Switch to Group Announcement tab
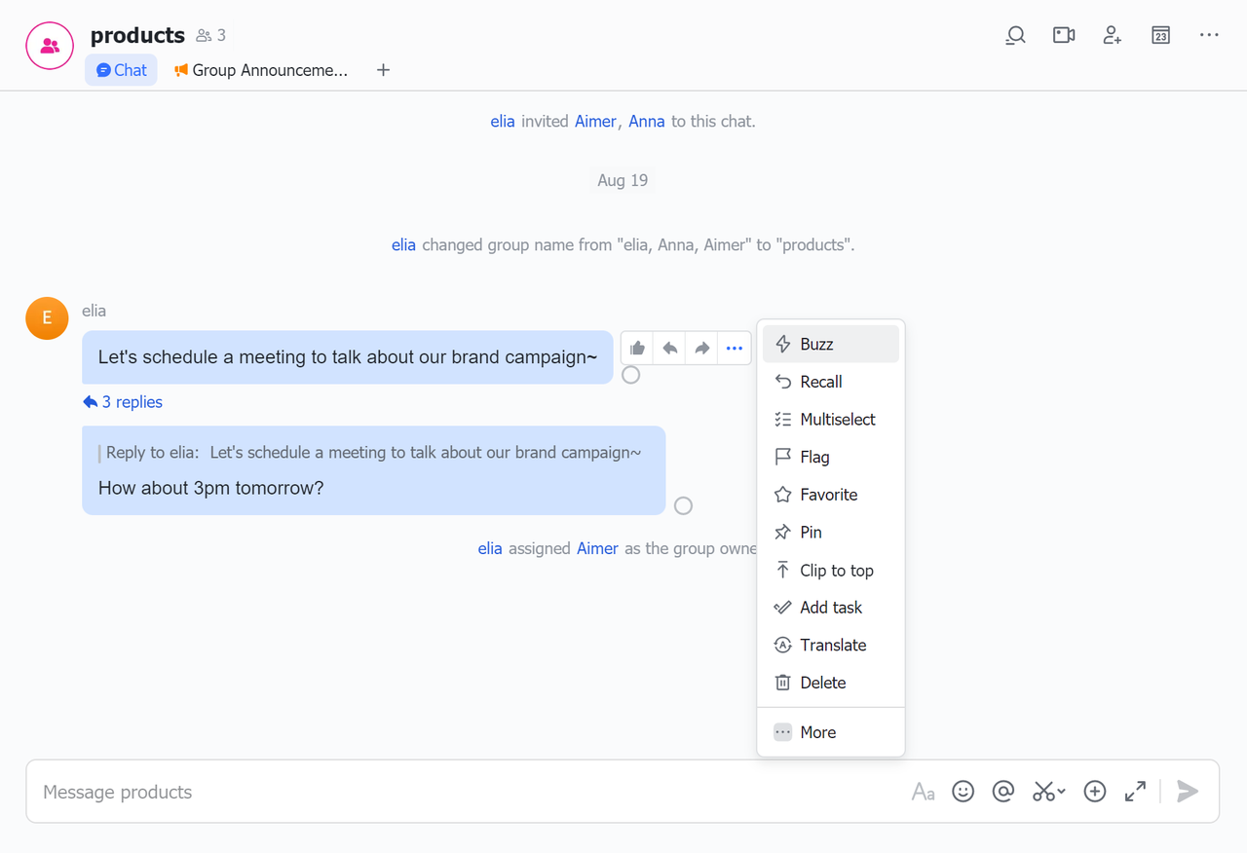This screenshot has width=1247, height=853. (261, 70)
